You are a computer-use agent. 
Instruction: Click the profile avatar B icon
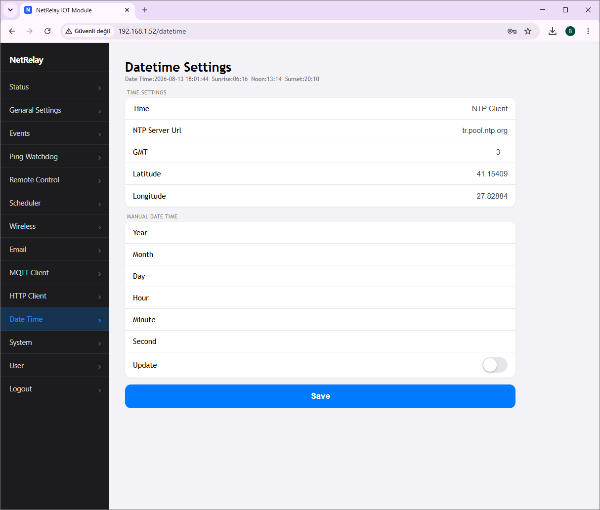coord(570,31)
